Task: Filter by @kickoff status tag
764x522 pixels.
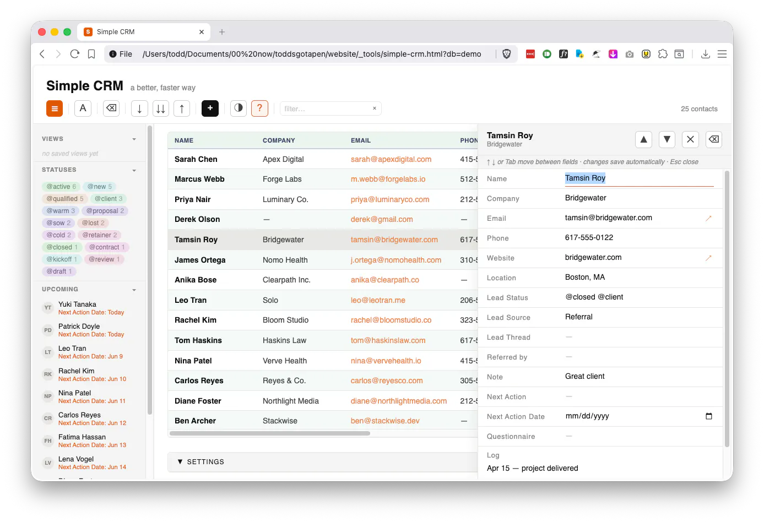Action: [62, 259]
